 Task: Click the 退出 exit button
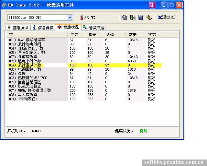[167, 17]
